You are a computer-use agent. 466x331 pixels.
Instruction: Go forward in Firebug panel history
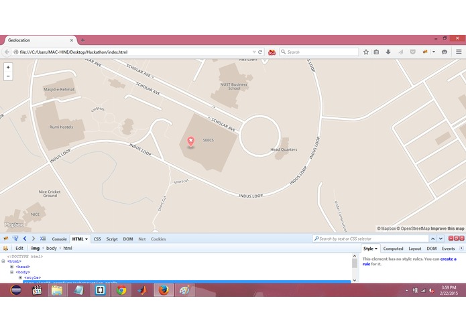tap(34, 239)
